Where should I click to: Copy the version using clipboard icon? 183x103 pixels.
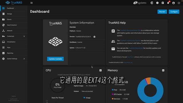click(x=94, y=37)
